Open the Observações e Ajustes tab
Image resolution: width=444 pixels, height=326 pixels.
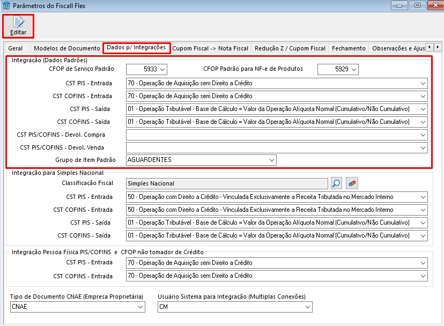tap(398, 48)
